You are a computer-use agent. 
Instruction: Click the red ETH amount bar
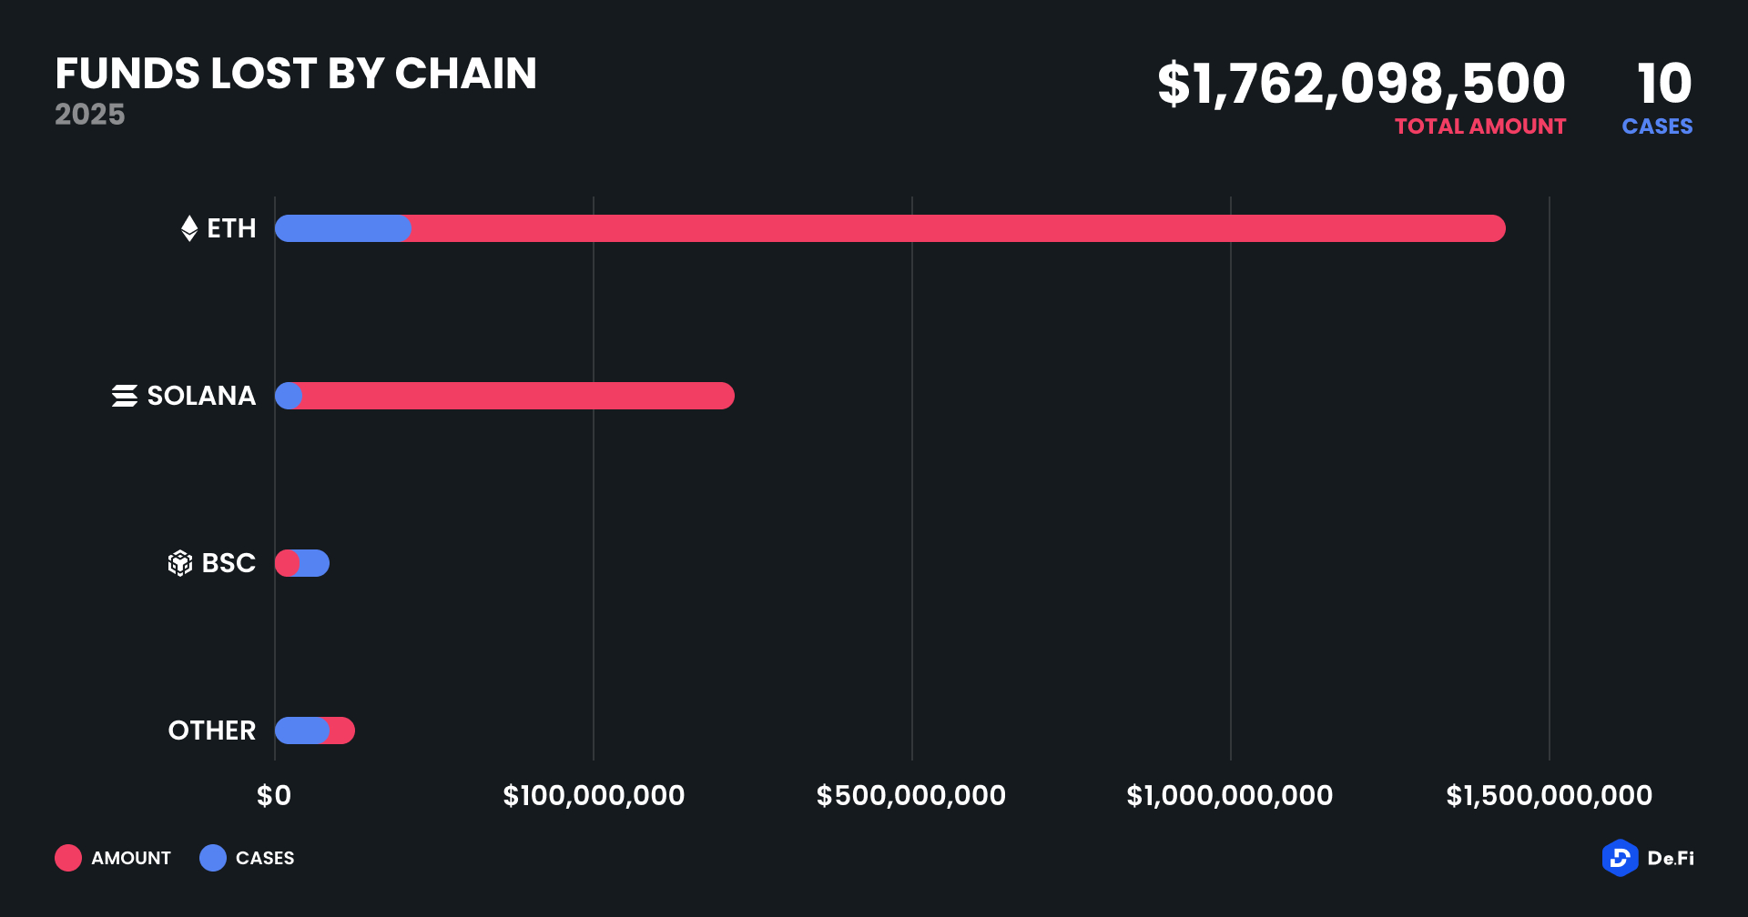(956, 228)
